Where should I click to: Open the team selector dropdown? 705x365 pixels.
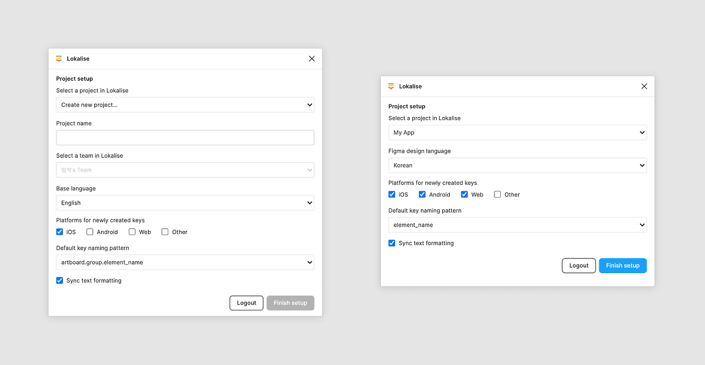point(185,170)
